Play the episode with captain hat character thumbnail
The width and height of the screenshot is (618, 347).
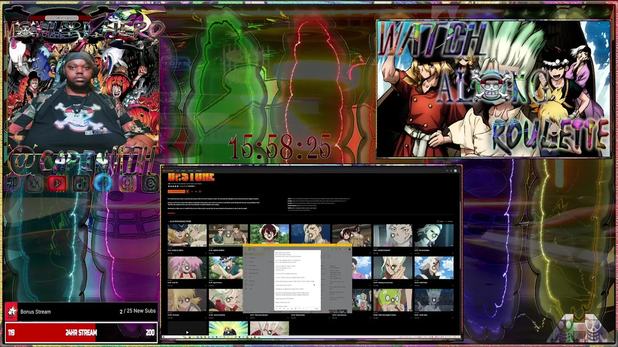click(x=187, y=236)
